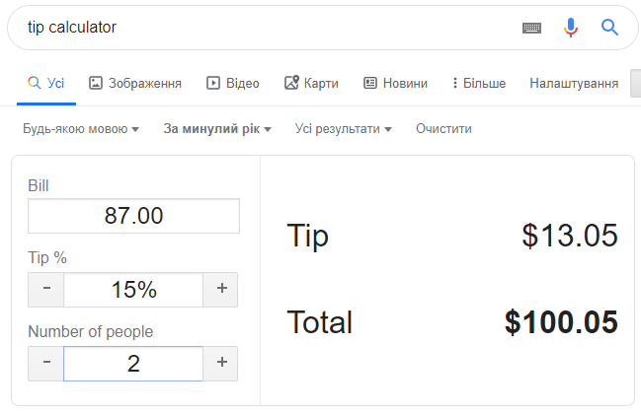
Task: Expand the За минулий рік time filter
Action: coord(217,129)
